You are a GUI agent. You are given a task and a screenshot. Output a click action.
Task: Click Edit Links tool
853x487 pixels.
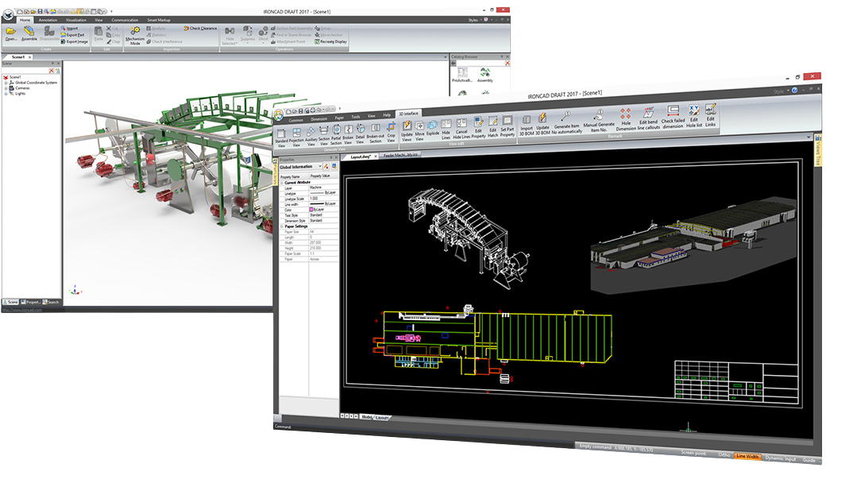click(711, 115)
